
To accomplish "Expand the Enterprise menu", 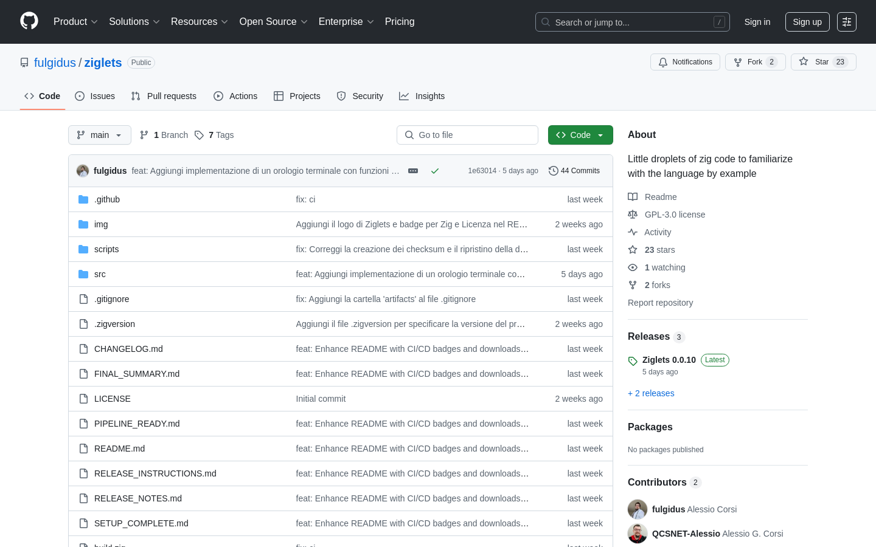I will 346,22.
